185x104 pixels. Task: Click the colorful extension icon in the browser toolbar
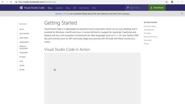172,2
